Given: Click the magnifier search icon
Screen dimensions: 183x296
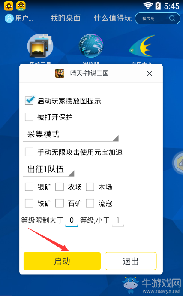Looking at the screenshot, I should coord(172,18).
